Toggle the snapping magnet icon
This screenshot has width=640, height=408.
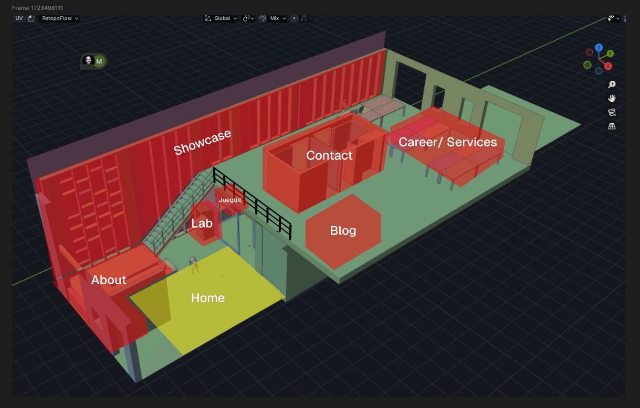(x=263, y=18)
